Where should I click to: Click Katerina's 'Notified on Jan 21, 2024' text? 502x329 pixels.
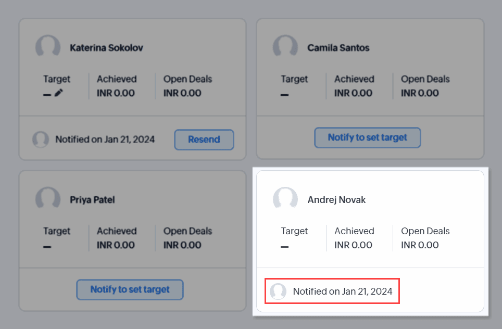(105, 140)
